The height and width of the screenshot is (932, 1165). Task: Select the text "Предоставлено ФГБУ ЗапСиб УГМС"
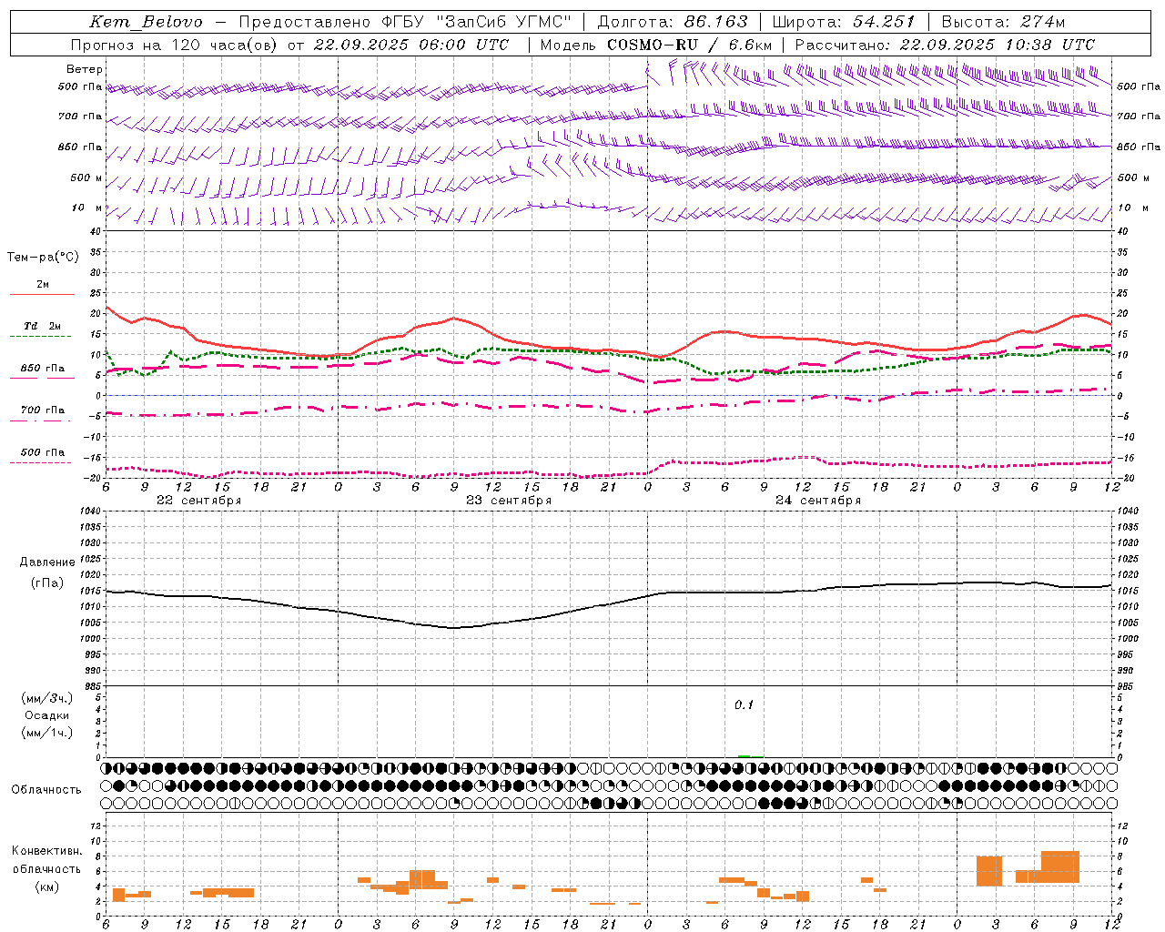404,22
